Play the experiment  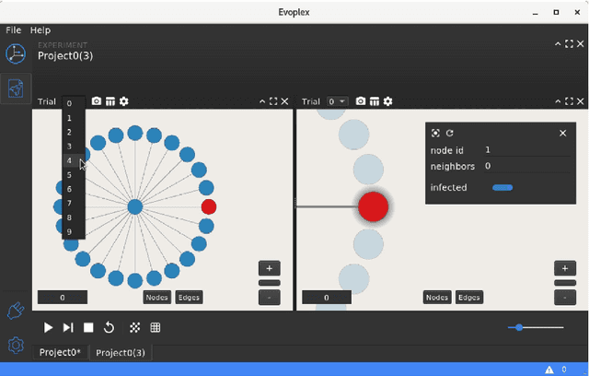[48, 327]
